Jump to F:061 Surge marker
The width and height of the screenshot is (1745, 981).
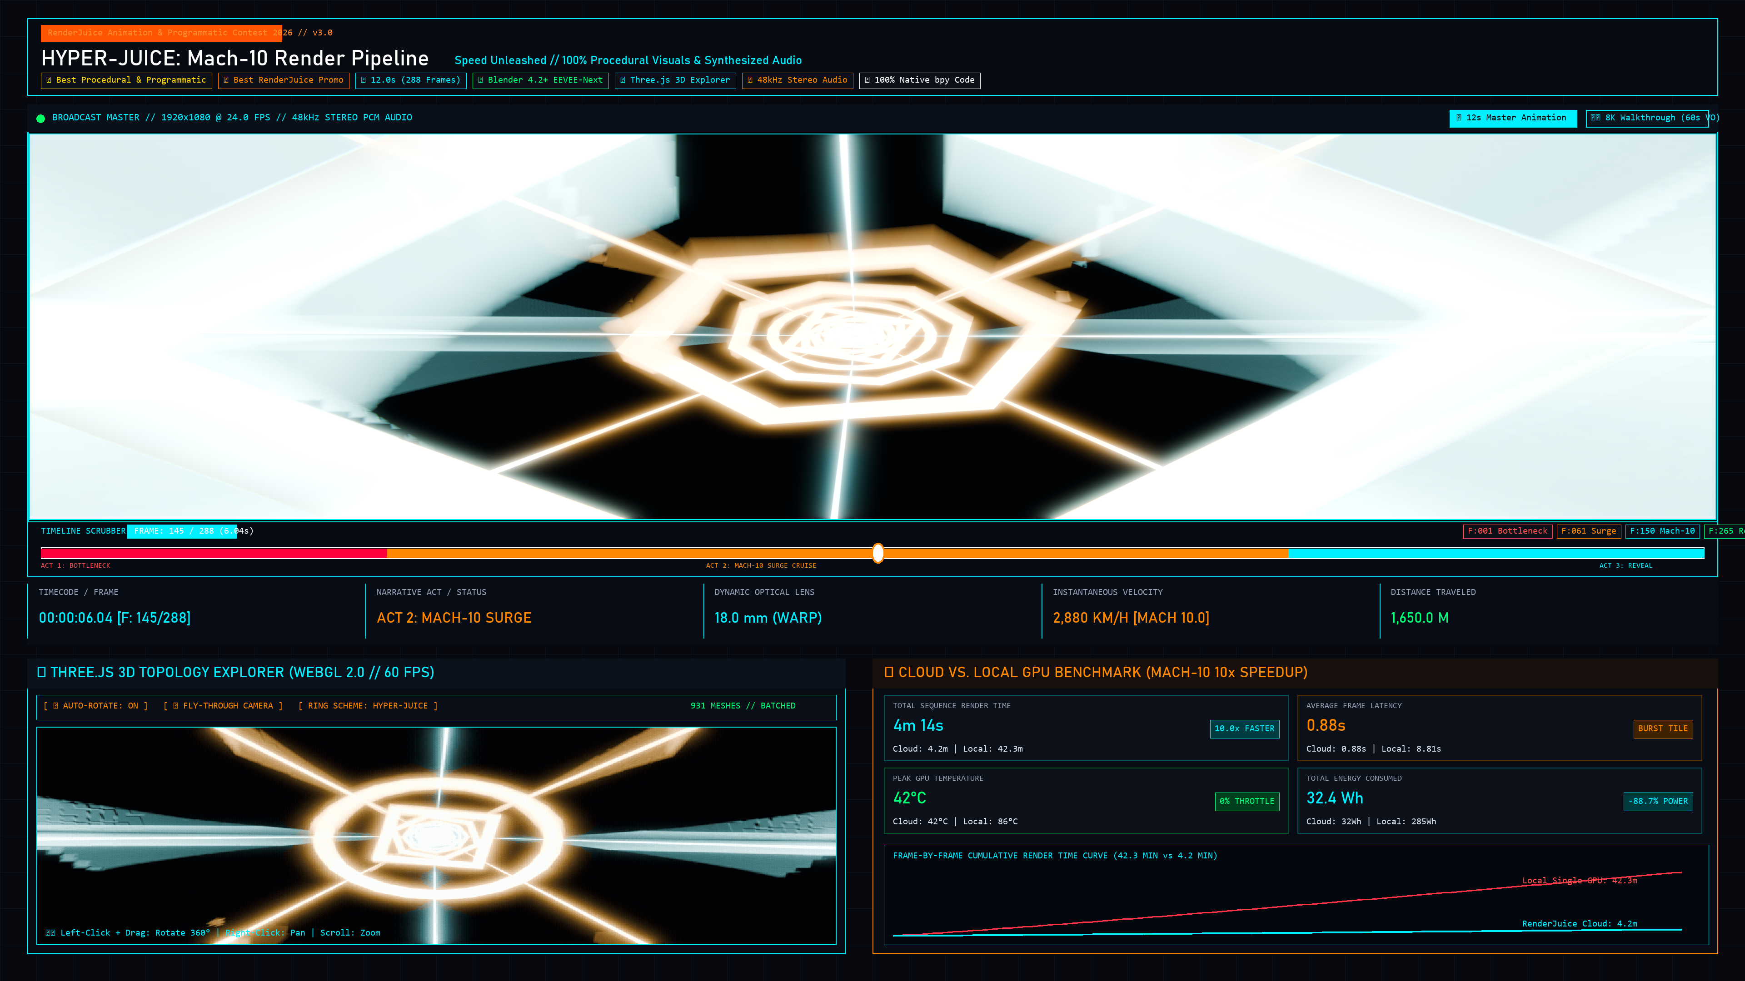coord(1589,531)
